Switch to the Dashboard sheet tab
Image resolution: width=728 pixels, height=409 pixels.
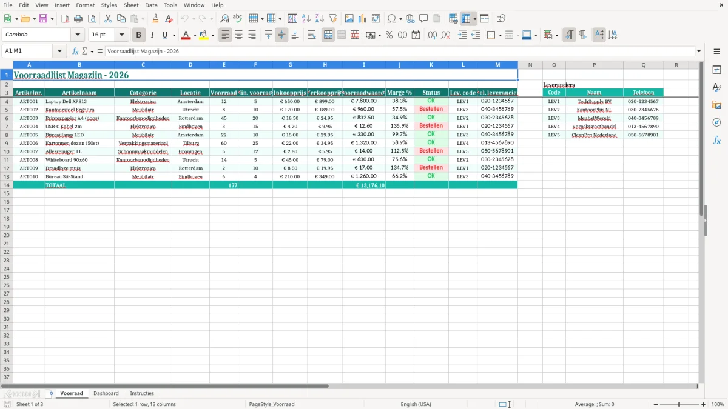106,393
